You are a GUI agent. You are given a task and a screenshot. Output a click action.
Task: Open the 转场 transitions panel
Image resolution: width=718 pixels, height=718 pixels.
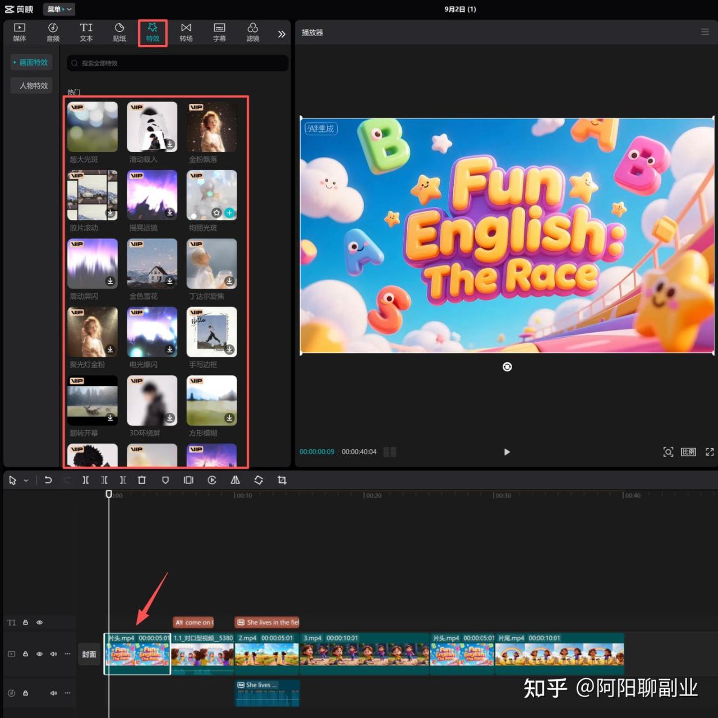(186, 33)
